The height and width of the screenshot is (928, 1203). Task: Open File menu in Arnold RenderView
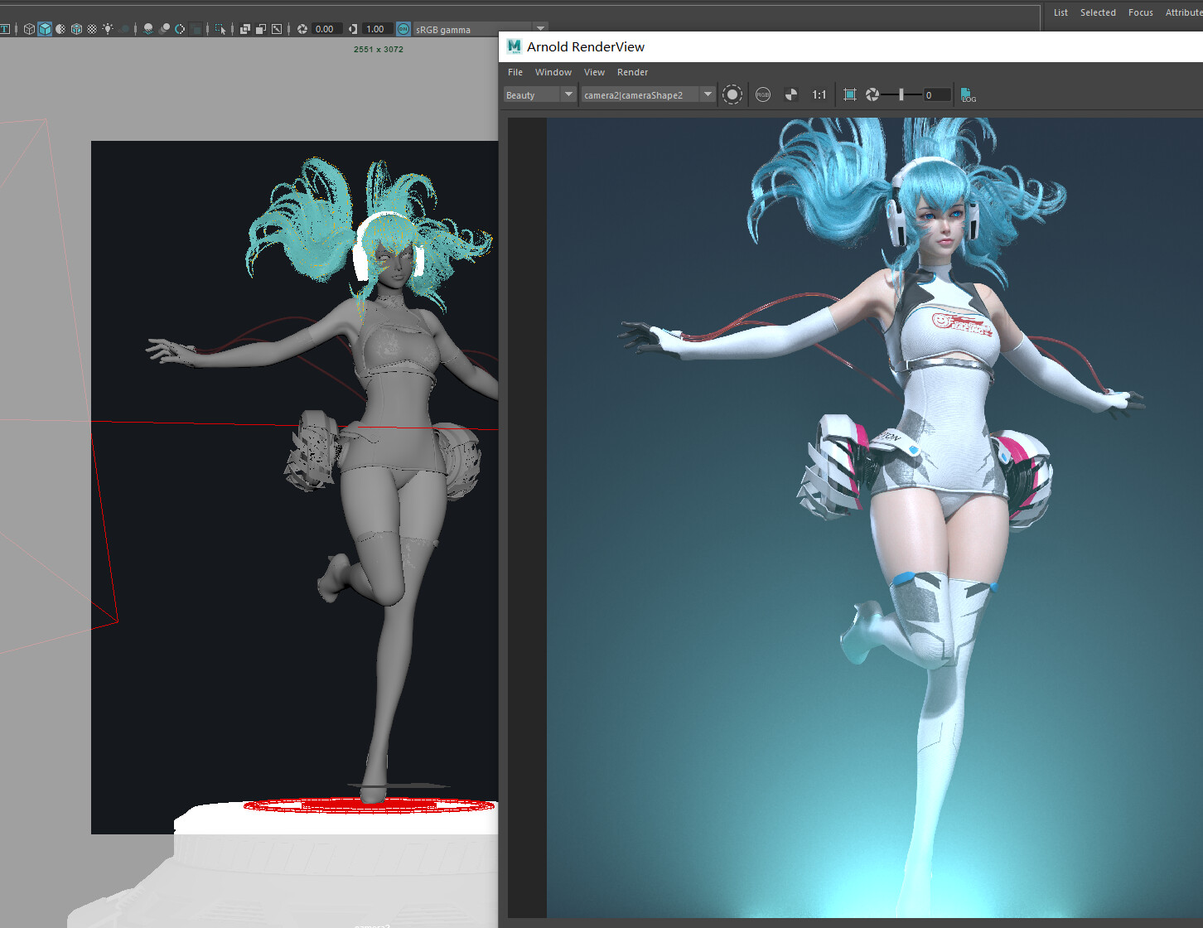pyautogui.click(x=515, y=72)
